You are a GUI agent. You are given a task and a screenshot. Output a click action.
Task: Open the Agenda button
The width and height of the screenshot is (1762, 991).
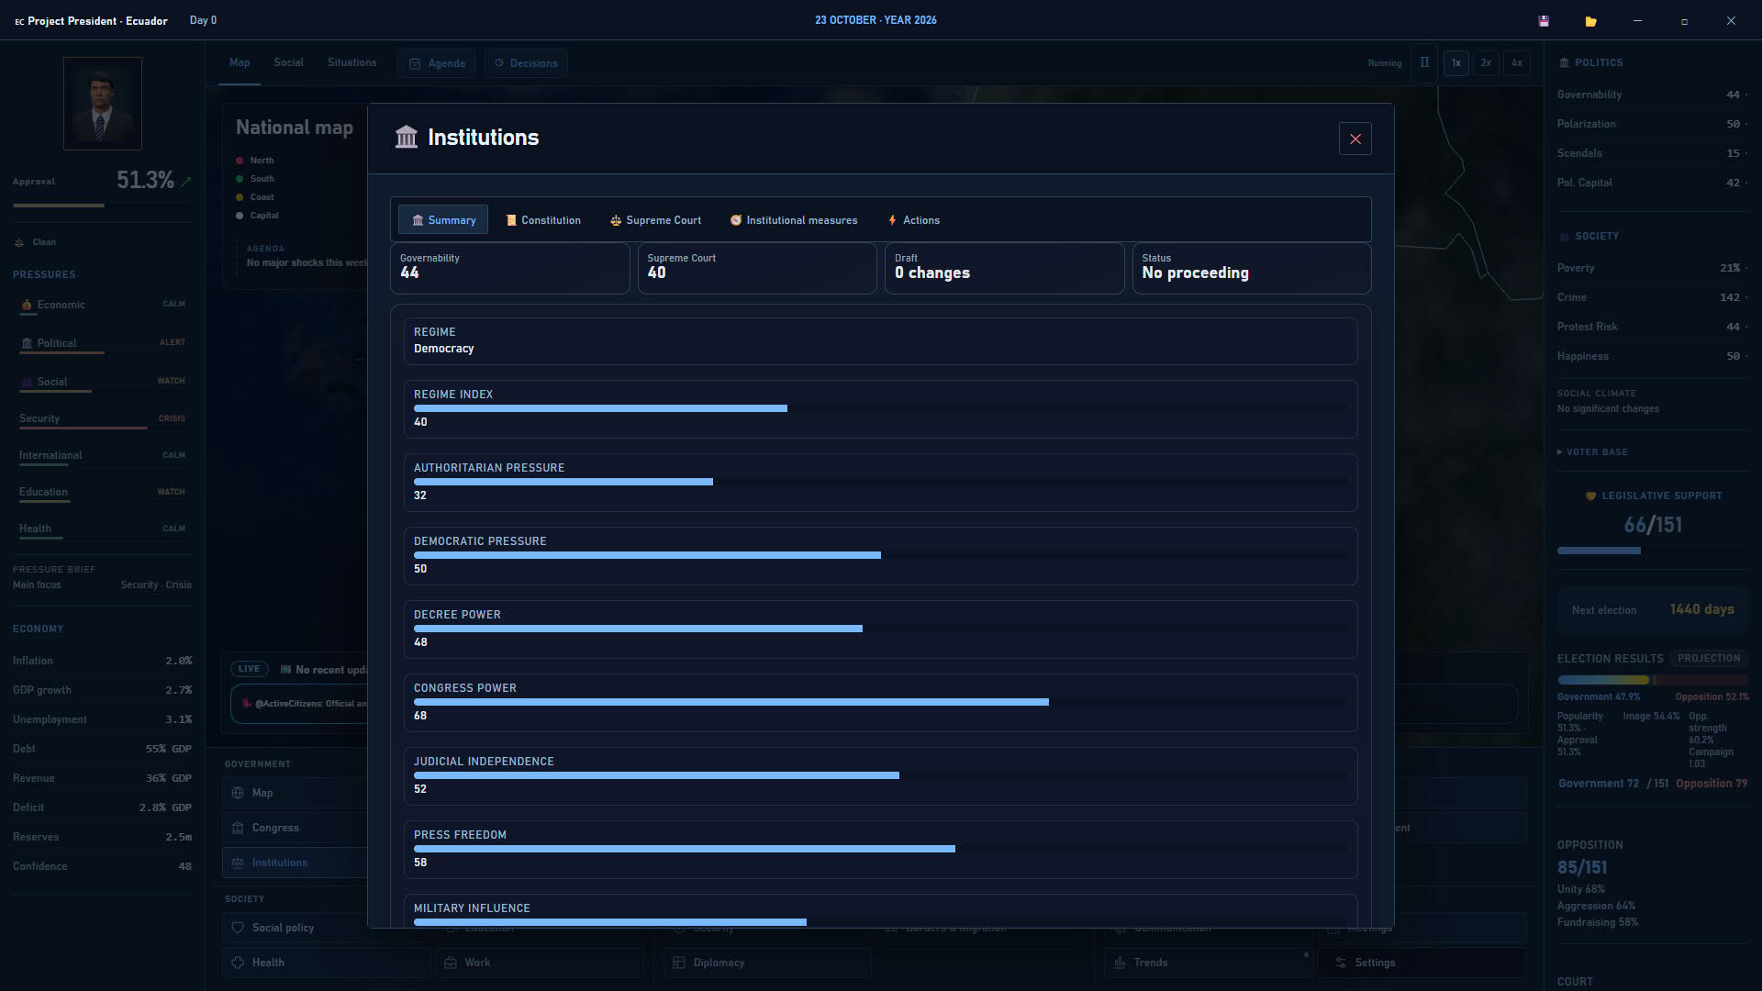[x=437, y=63]
